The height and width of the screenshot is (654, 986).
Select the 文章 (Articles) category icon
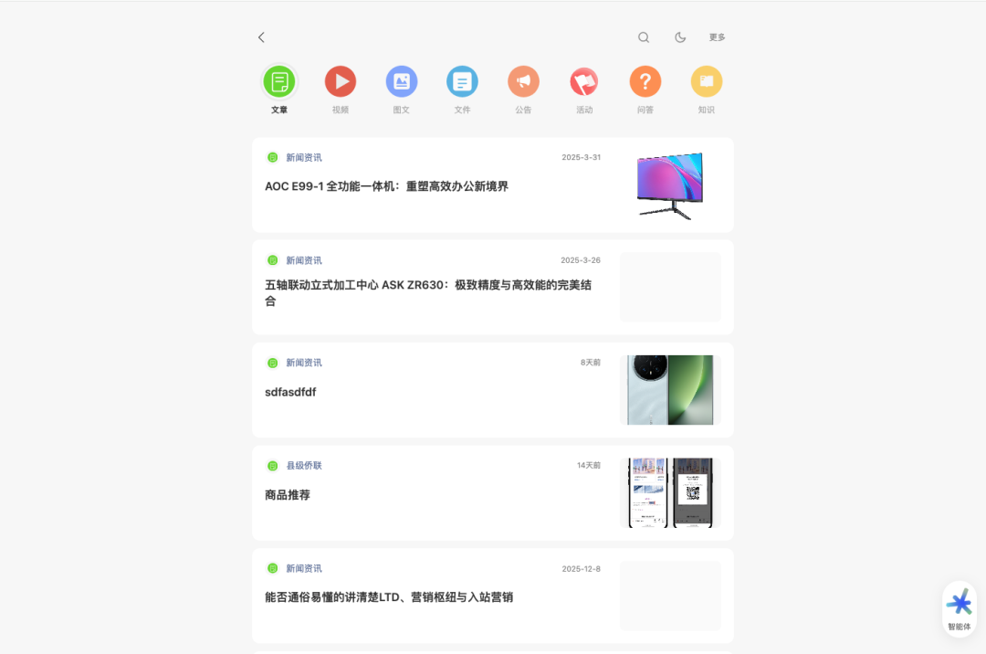(279, 81)
